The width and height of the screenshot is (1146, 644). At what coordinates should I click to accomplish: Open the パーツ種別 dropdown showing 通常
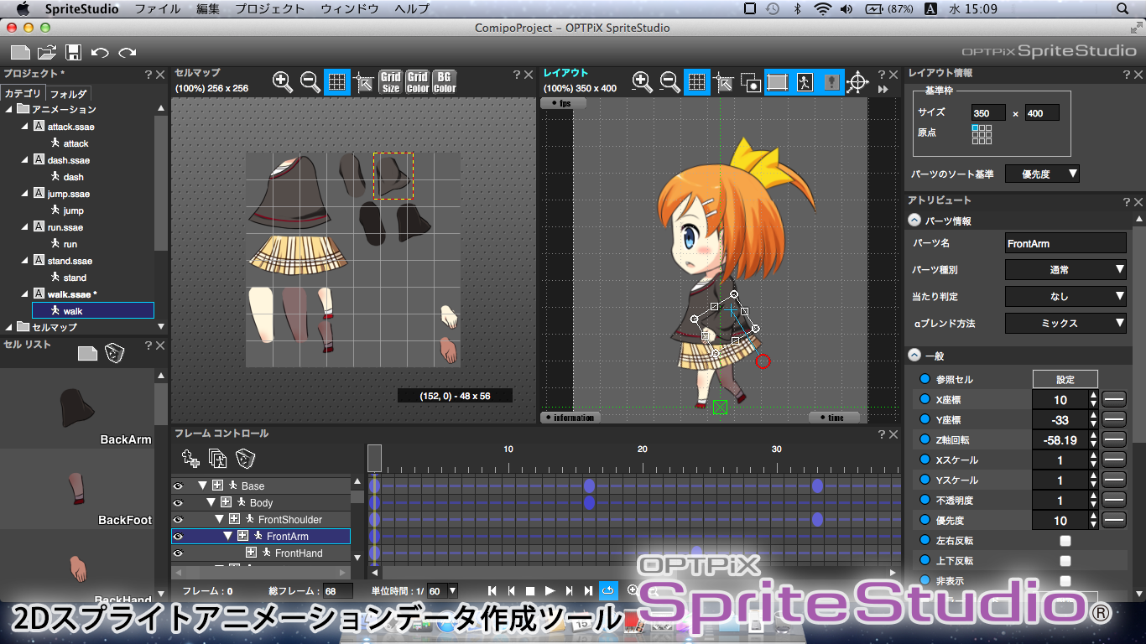[1065, 270]
